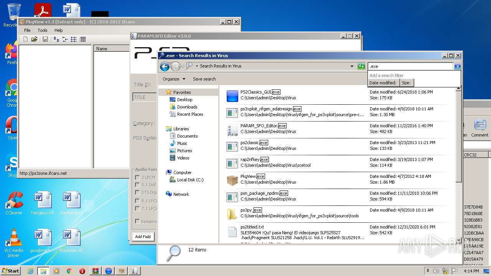Screen dimensions: 491x276
Task: Select fastglass.rtf desktop file
Action: click(42, 203)
